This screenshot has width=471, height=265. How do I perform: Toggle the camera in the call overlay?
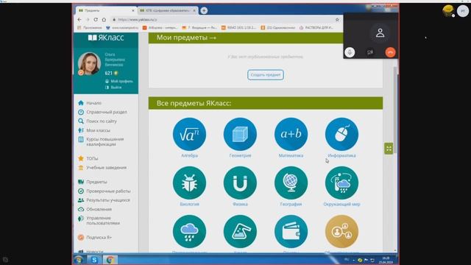pos(370,52)
